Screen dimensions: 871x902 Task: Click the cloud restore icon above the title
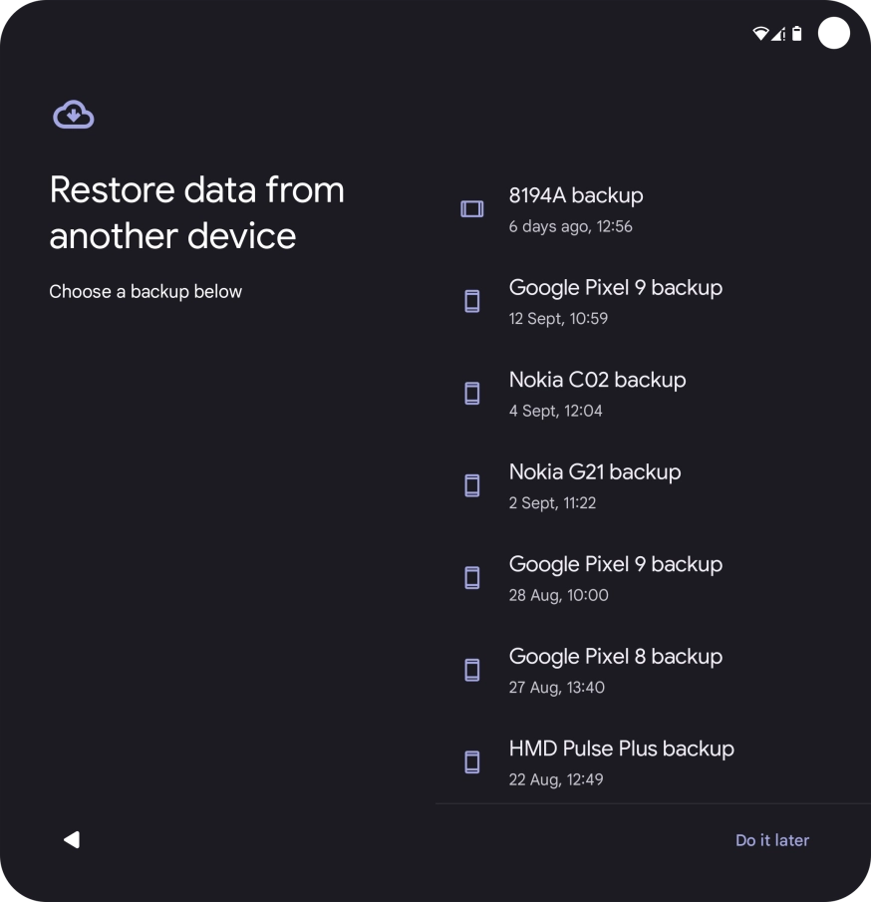click(x=73, y=114)
